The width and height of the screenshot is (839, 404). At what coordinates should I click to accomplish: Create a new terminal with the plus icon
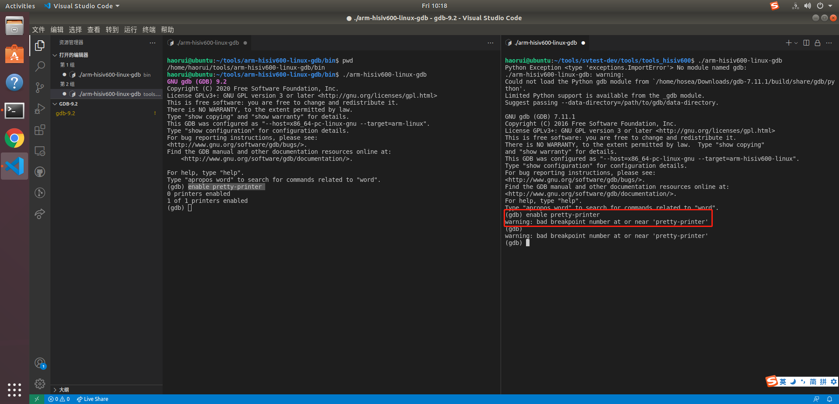pos(789,43)
